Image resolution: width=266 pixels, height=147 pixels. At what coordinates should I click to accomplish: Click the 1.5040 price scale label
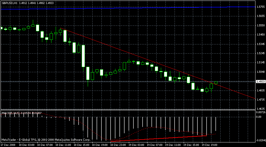(261, 72)
